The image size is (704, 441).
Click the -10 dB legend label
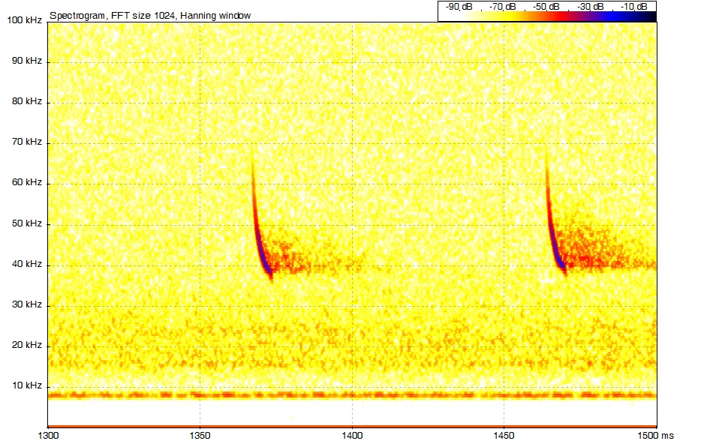pyautogui.click(x=633, y=7)
